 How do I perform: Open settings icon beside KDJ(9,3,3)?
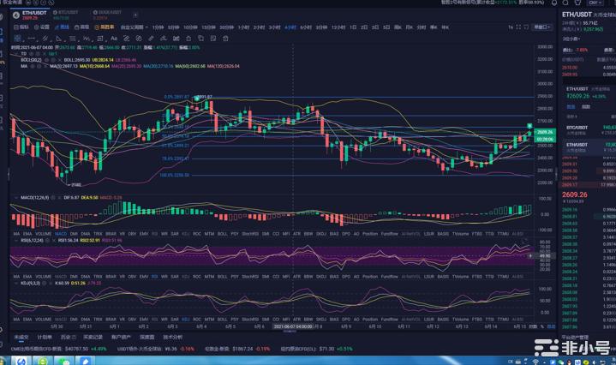pyautogui.click(x=43, y=283)
